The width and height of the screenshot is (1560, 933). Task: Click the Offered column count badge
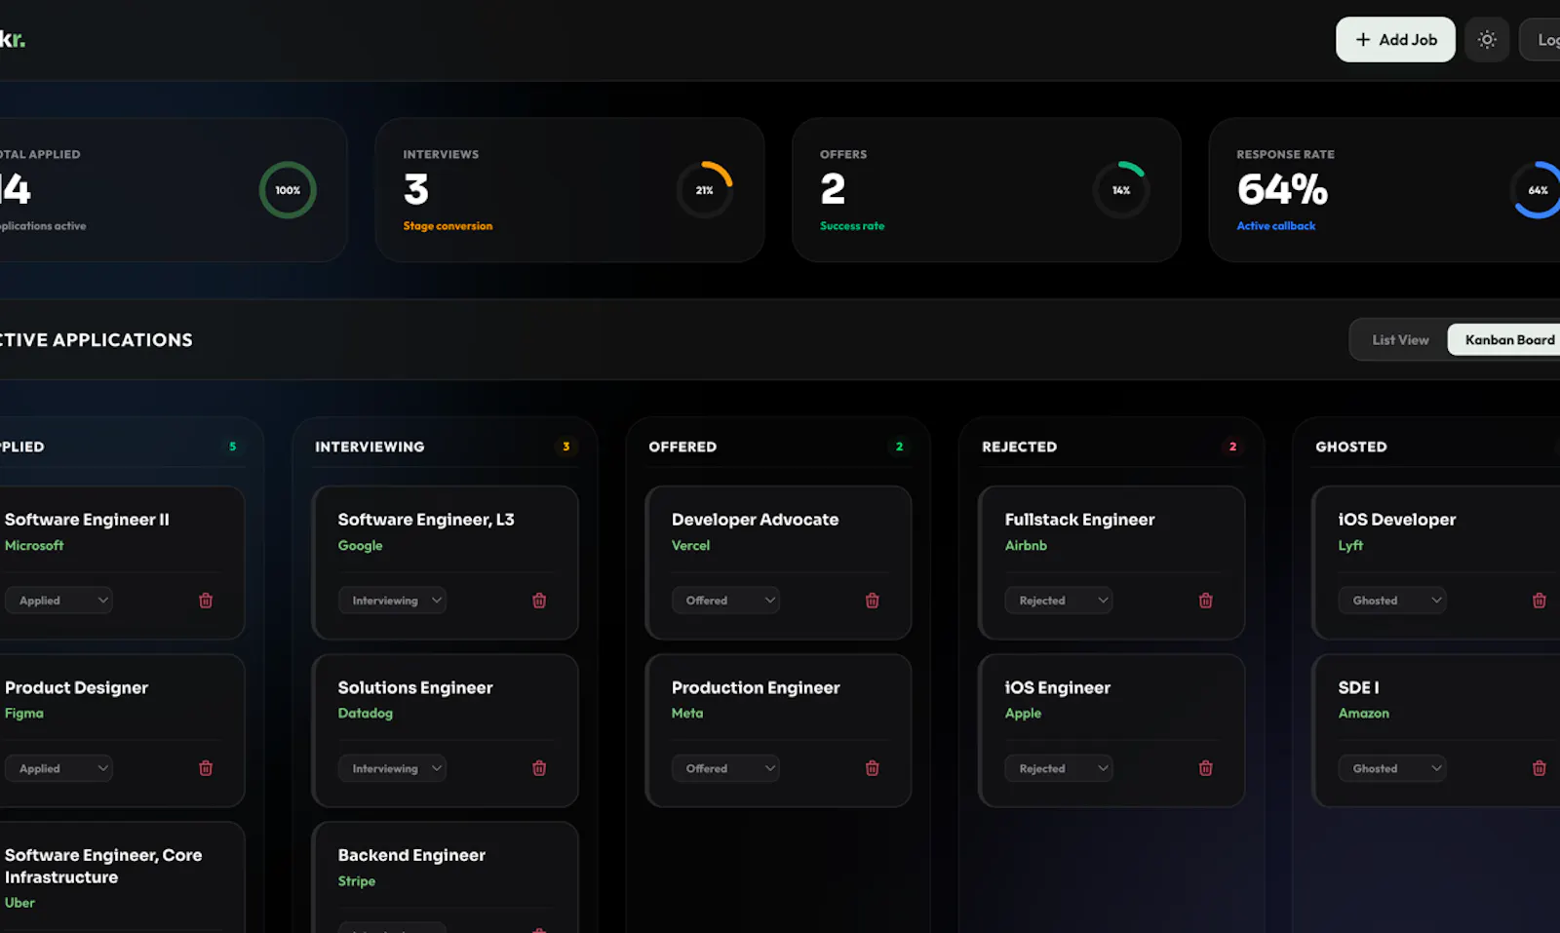point(899,447)
